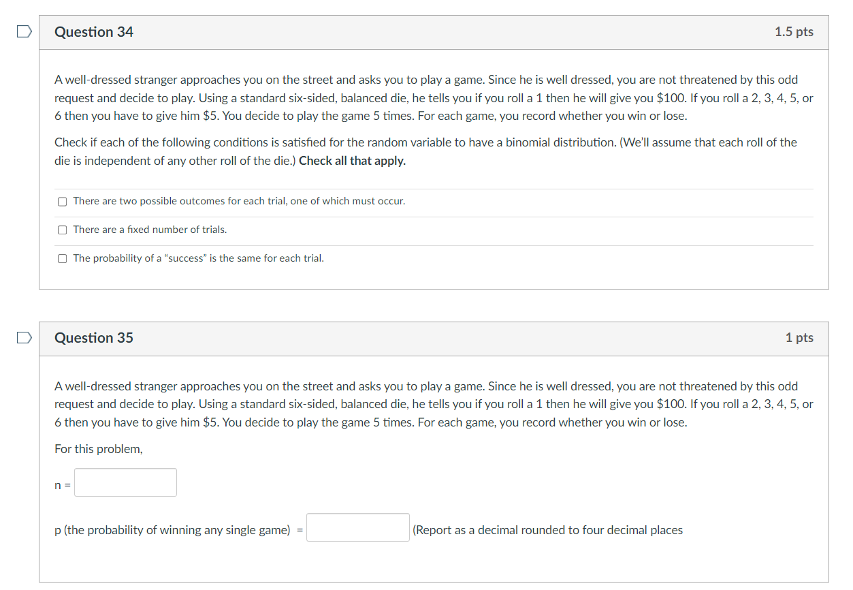The height and width of the screenshot is (590, 853).
Task: Click the 1.5 pts label for Question 34
Action: pyautogui.click(x=794, y=31)
